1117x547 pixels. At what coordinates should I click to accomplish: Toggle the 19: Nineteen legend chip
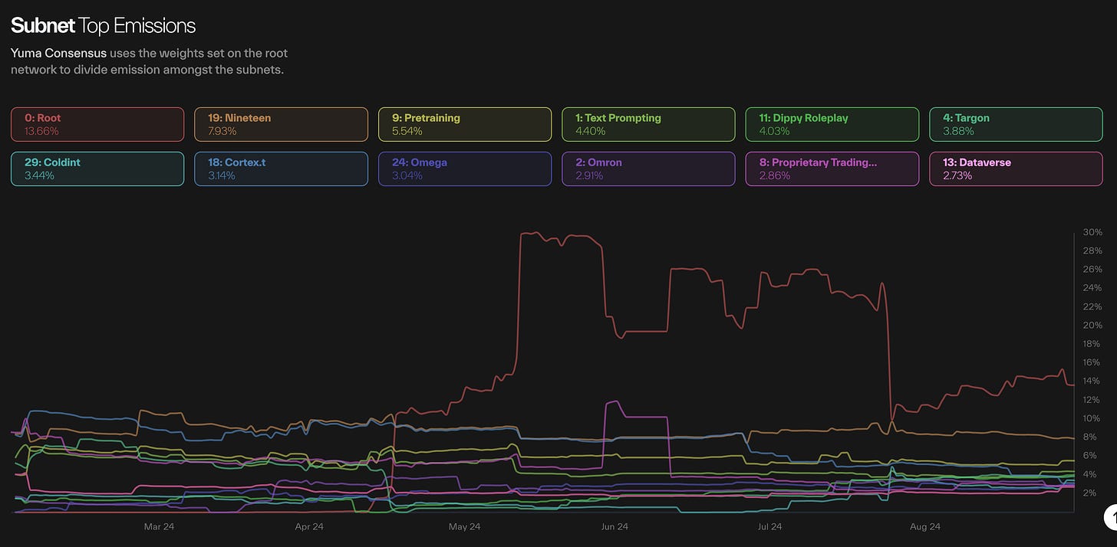281,124
